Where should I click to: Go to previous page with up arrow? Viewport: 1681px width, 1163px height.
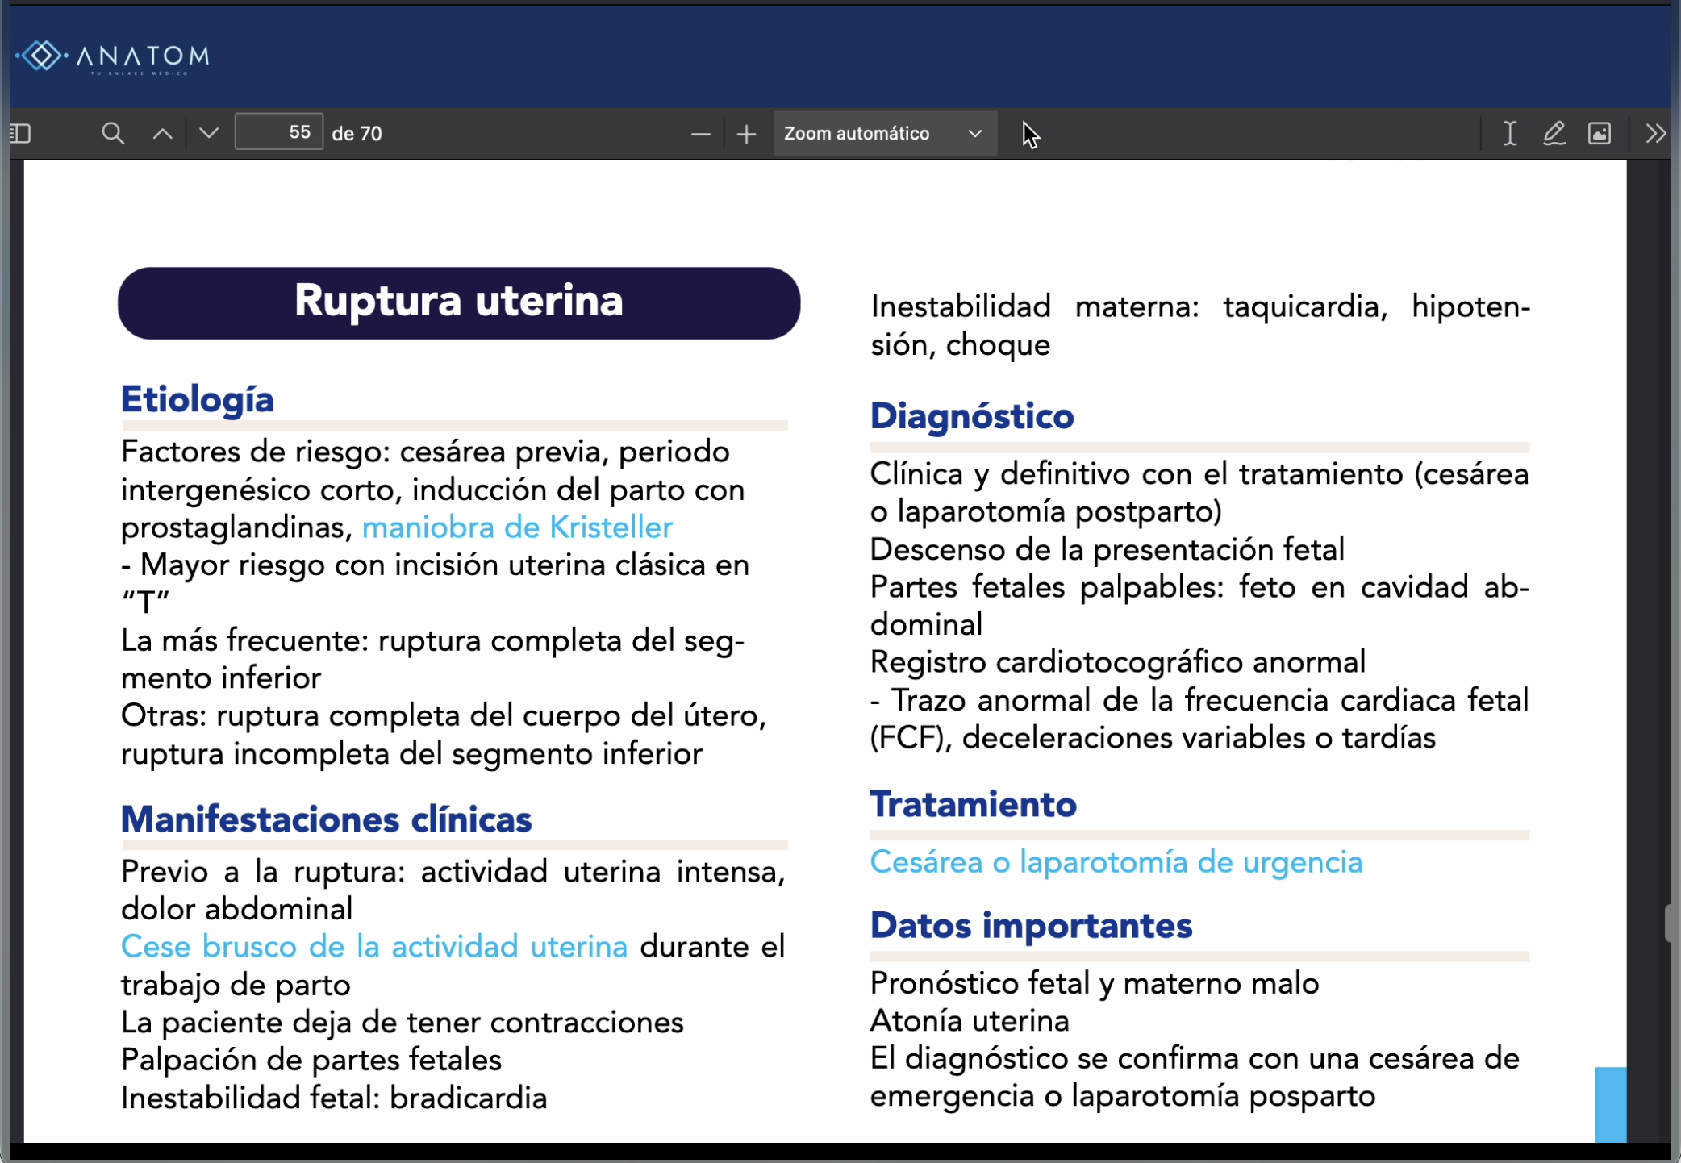pos(162,133)
